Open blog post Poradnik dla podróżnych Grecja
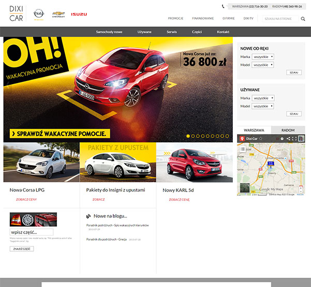Image resolution: width=311 pixels, height=287 pixels. 106,239
